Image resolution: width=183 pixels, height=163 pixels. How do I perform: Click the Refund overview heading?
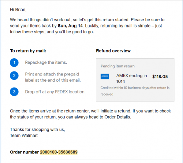[113, 51]
